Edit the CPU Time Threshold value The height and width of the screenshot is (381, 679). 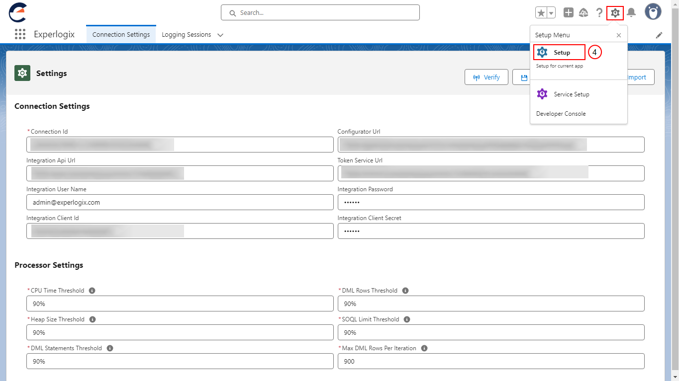pos(180,304)
